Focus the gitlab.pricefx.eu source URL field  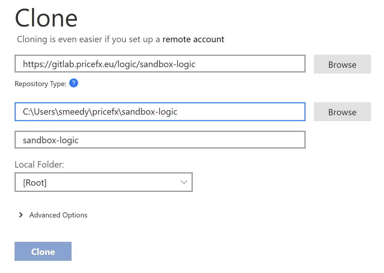160,64
